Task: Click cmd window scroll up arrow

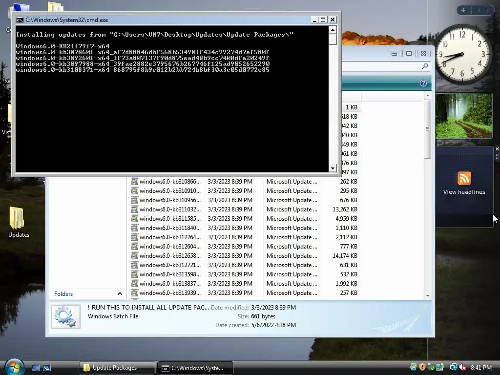Action: click(x=333, y=30)
